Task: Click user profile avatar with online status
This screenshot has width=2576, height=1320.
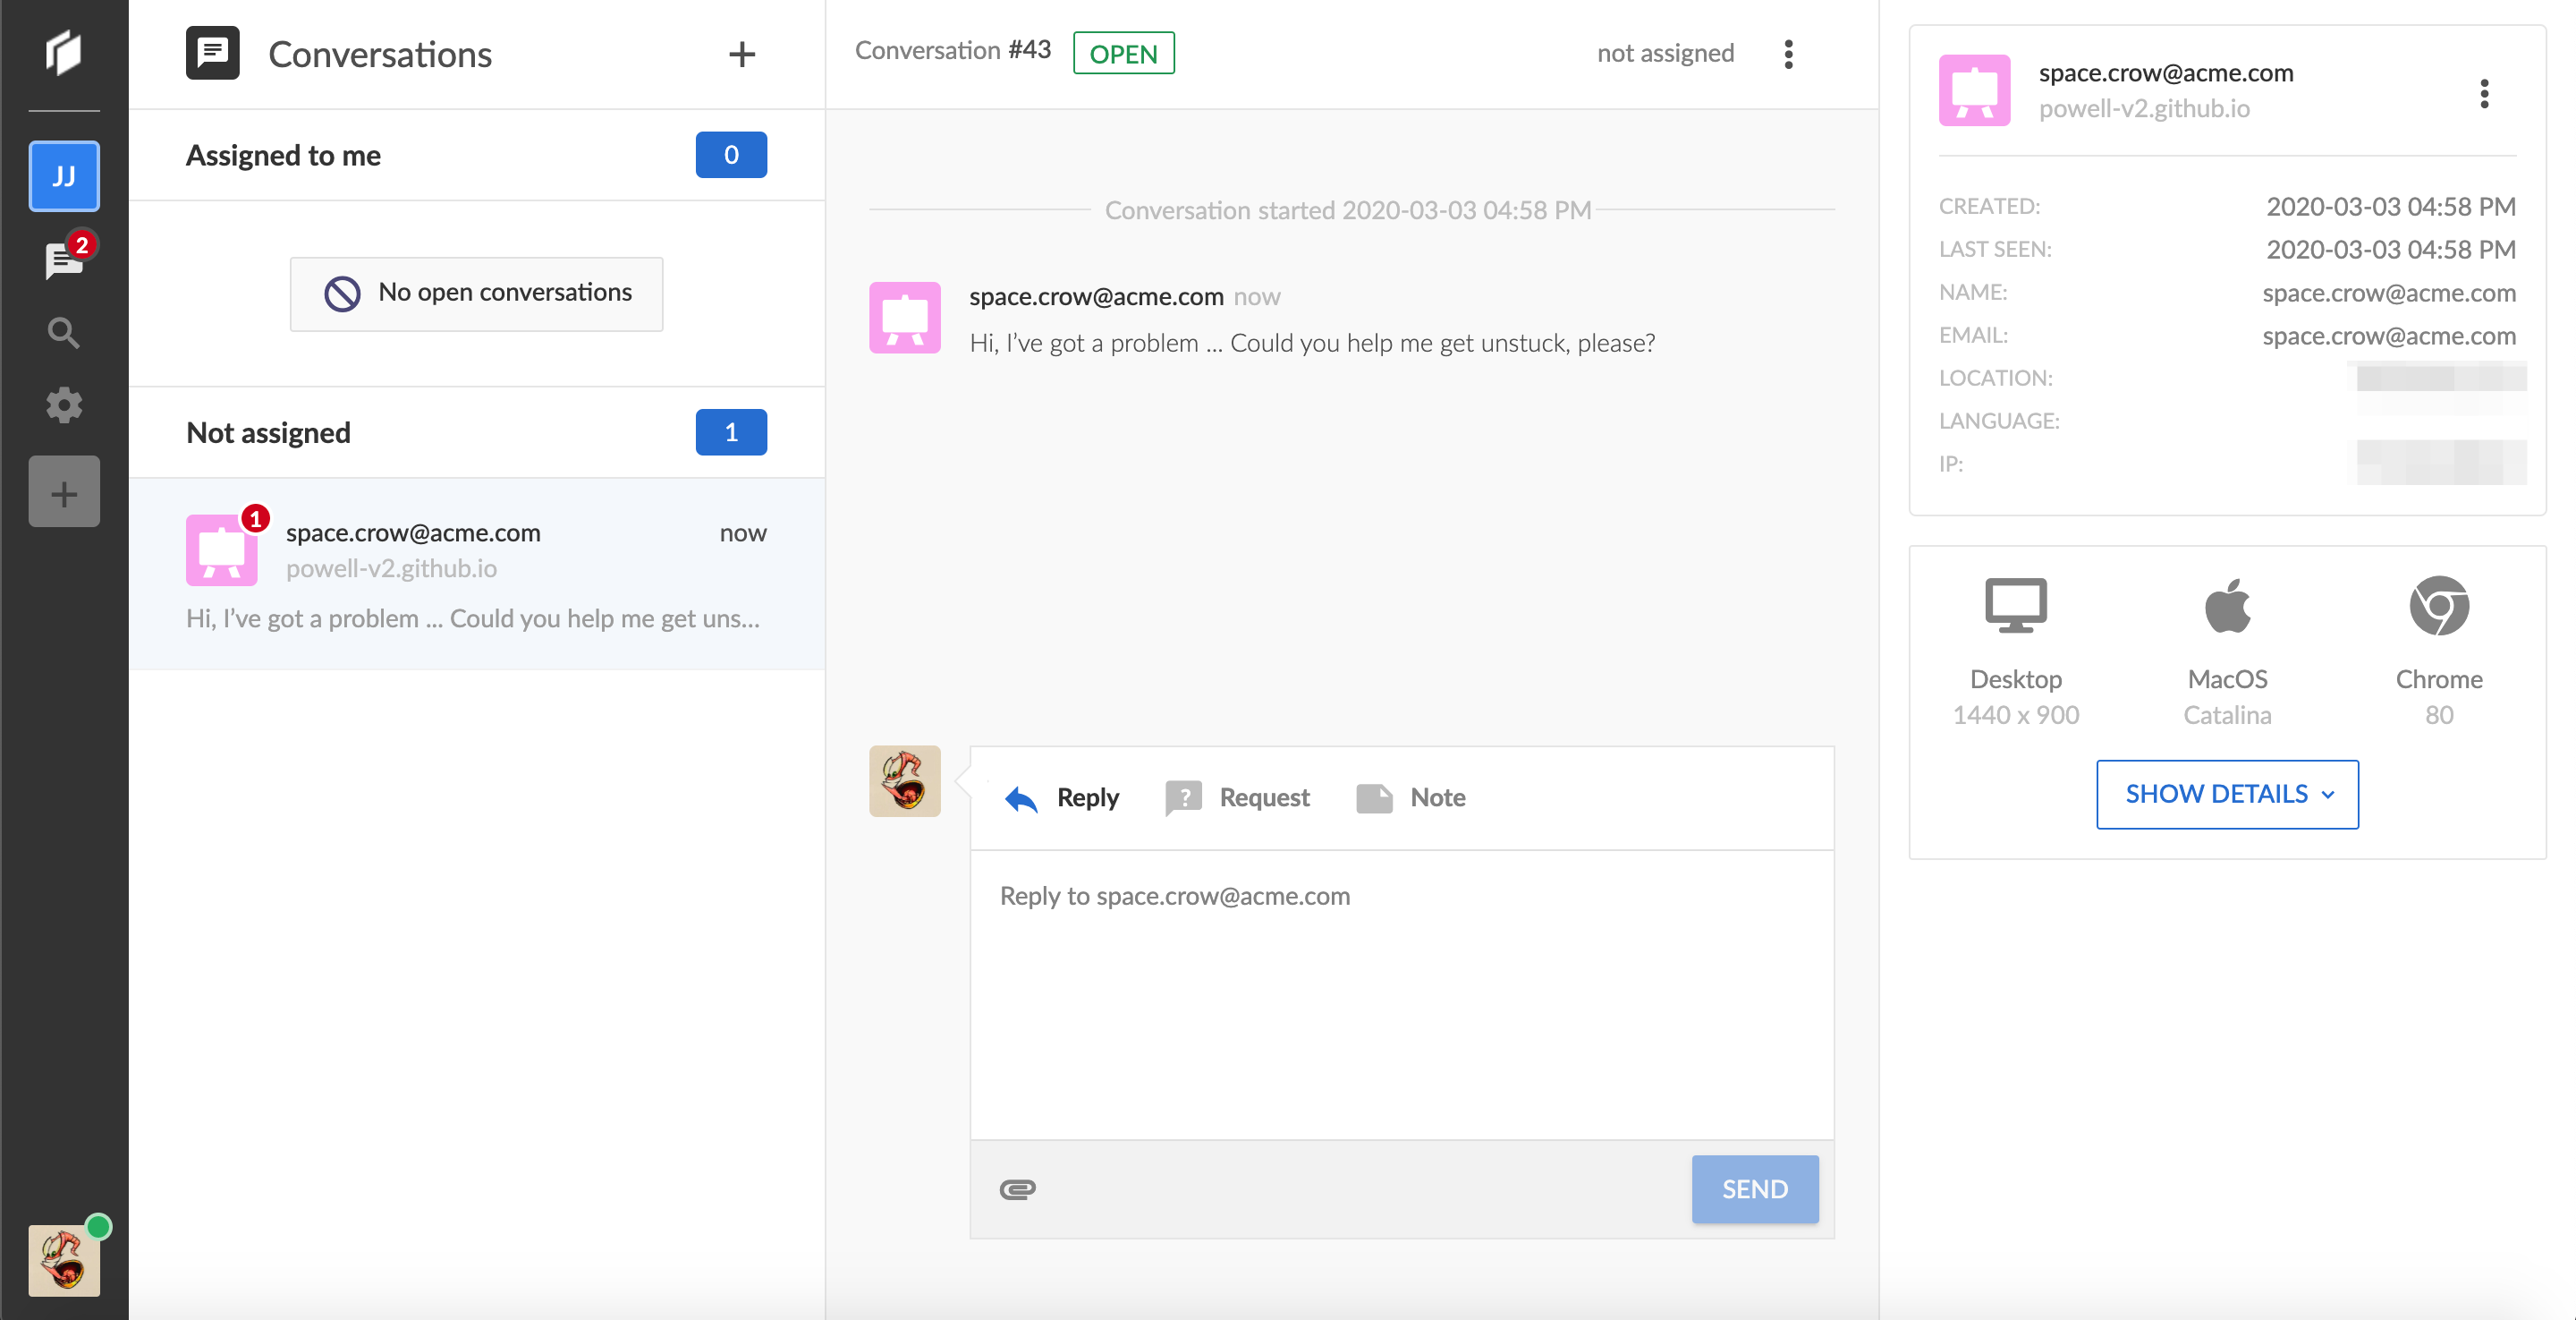Action: coord(64,1260)
